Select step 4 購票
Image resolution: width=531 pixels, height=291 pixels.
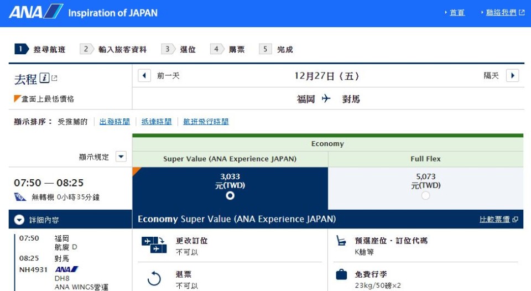click(227, 49)
